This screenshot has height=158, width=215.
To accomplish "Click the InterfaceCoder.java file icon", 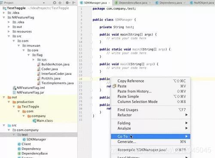I will coord(39,74).
